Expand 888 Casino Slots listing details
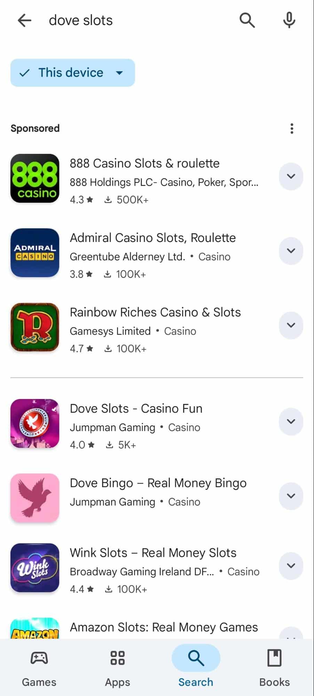The image size is (314, 696). 291,177
